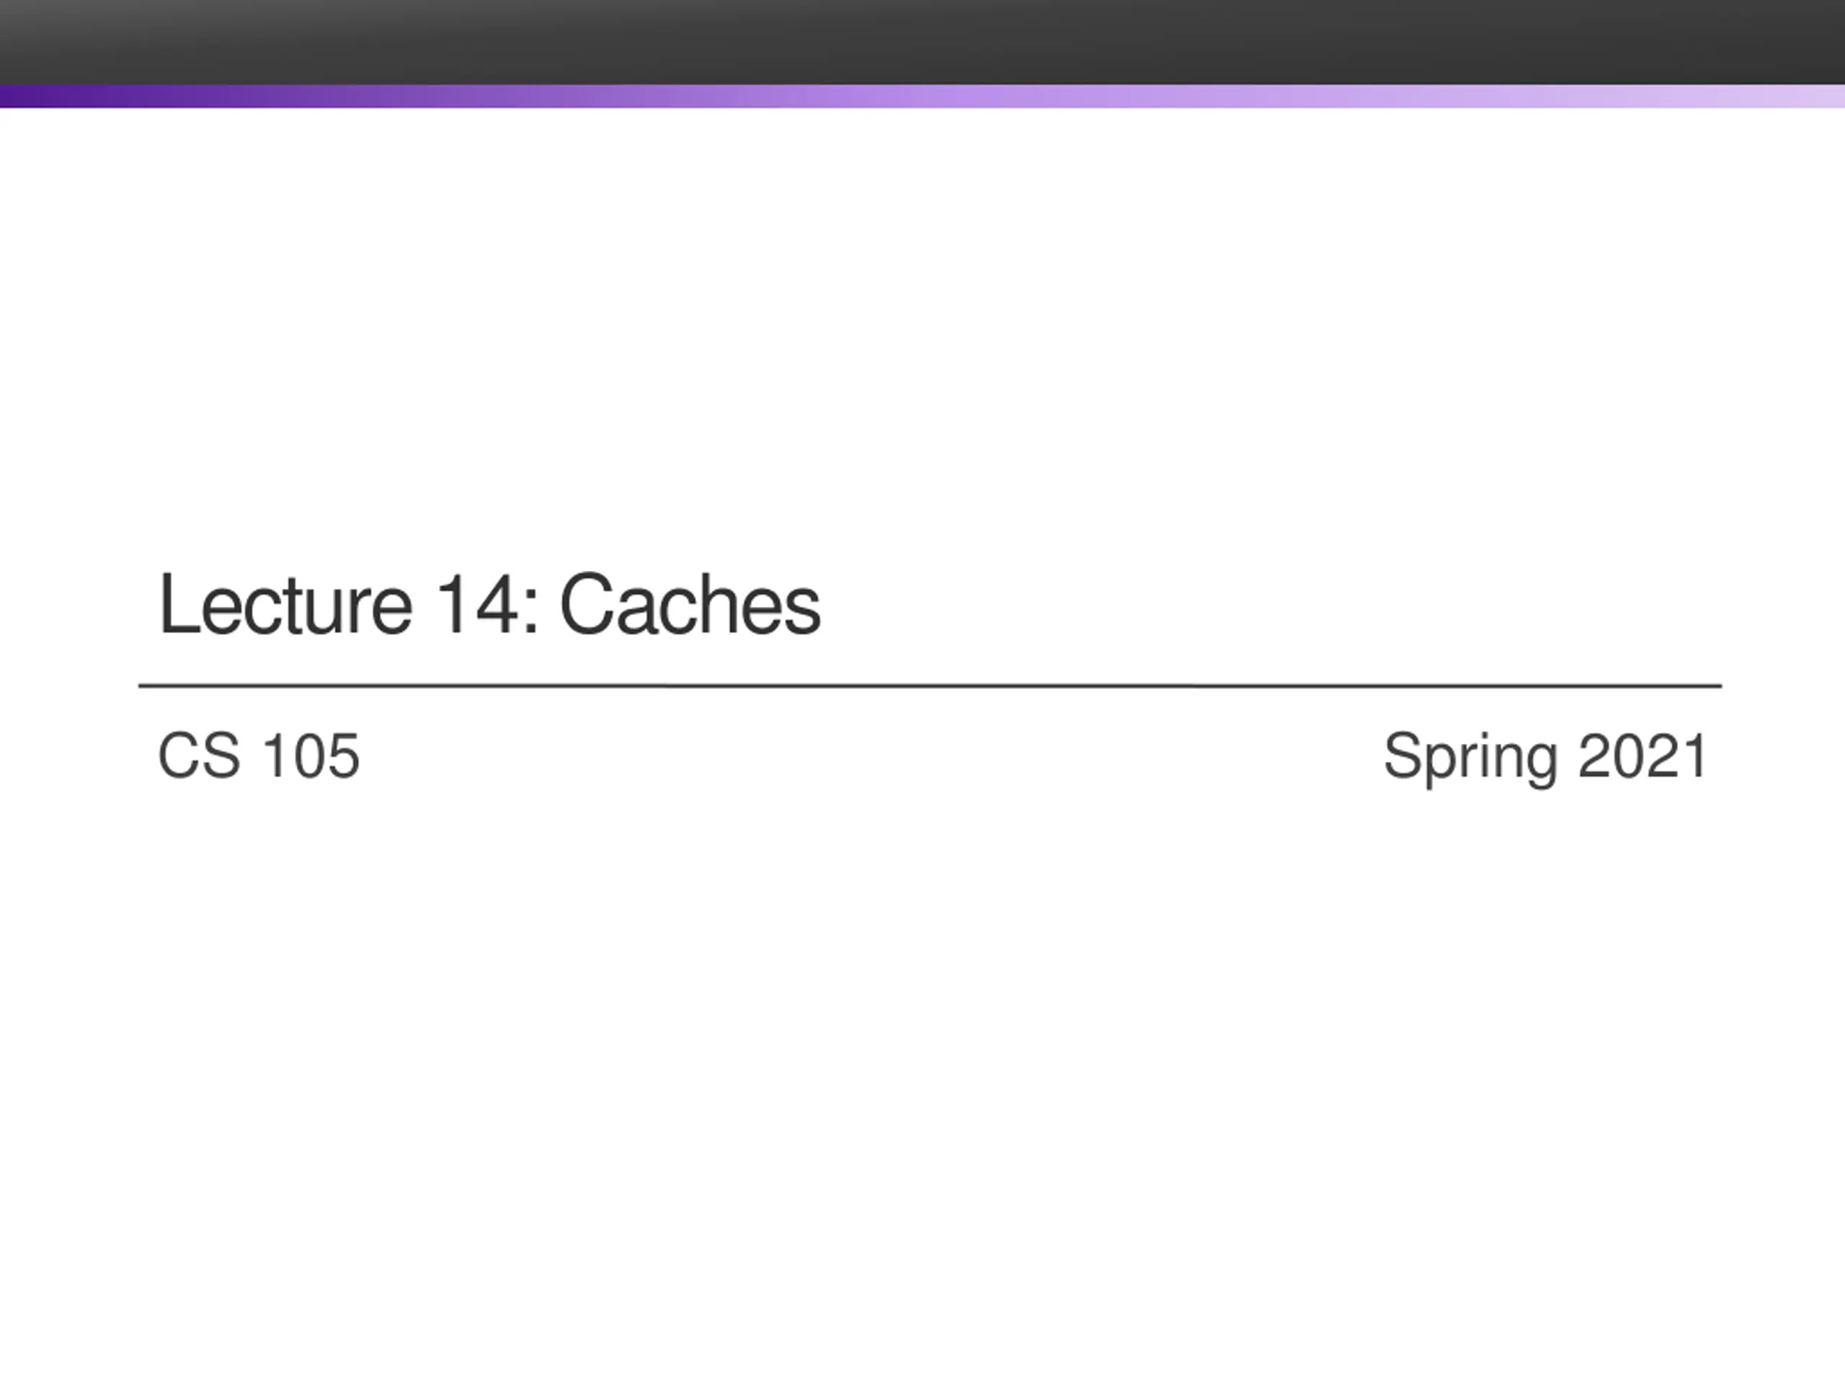Click the blank space right of the "Caches" title
Image resolution: width=1845 pixels, height=1384 pixels.
click(x=1268, y=605)
